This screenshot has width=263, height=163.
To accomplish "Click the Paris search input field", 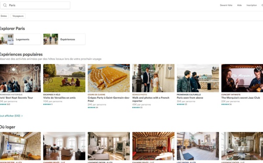I will coord(35,5).
